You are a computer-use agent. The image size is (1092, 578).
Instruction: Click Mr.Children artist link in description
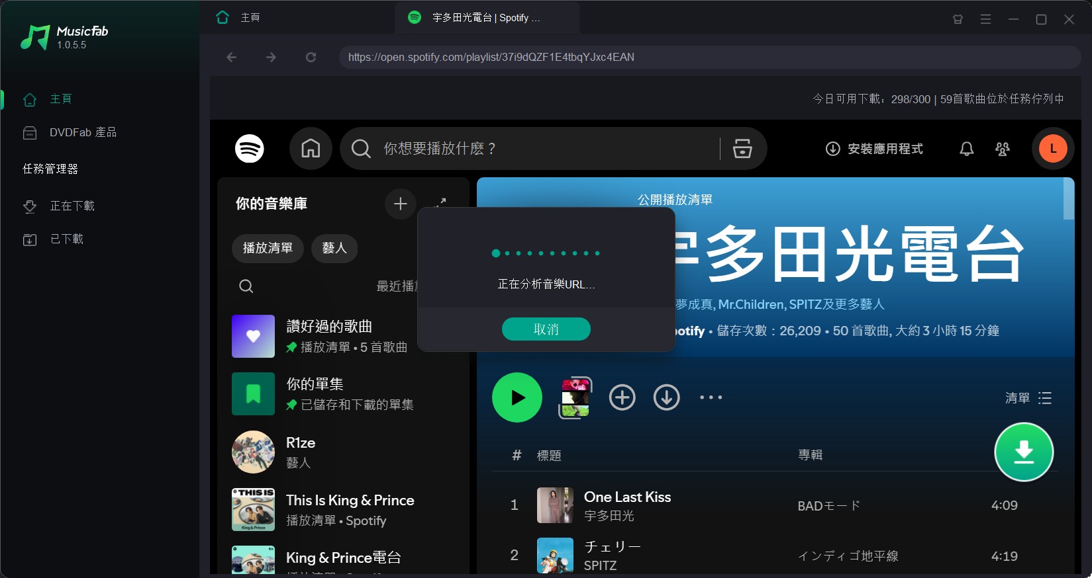pos(751,305)
